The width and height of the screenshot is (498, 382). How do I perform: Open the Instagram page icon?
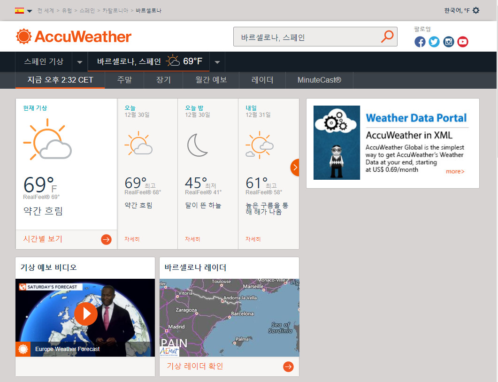pos(448,42)
